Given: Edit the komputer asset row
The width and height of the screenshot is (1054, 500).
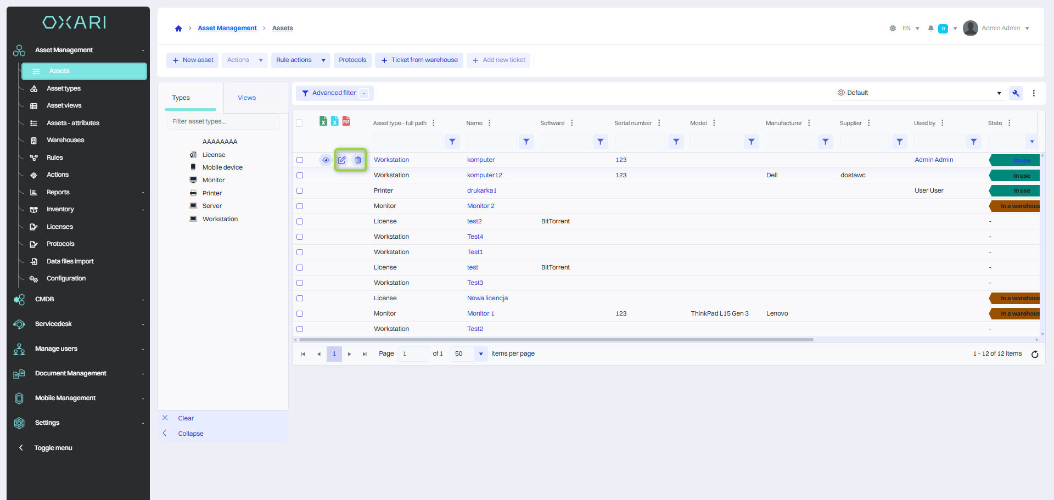Looking at the screenshot, I should tap(342, 160).
